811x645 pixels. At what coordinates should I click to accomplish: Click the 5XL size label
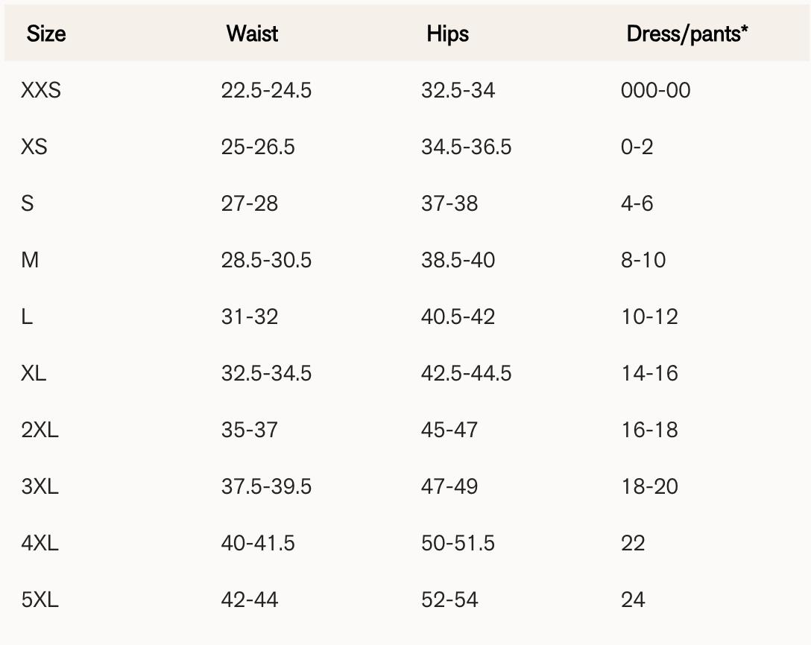(40, 600)
